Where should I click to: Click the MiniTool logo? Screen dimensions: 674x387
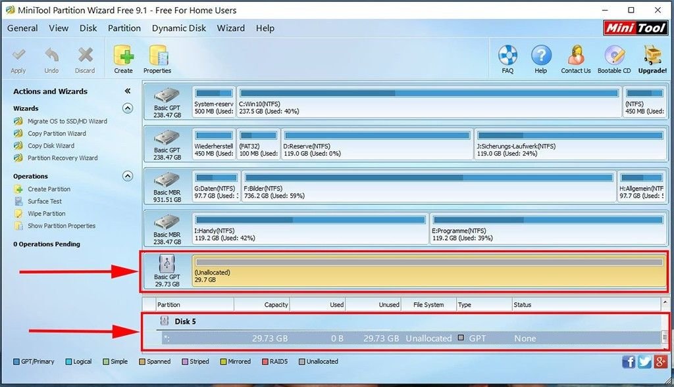coord(635,28)
